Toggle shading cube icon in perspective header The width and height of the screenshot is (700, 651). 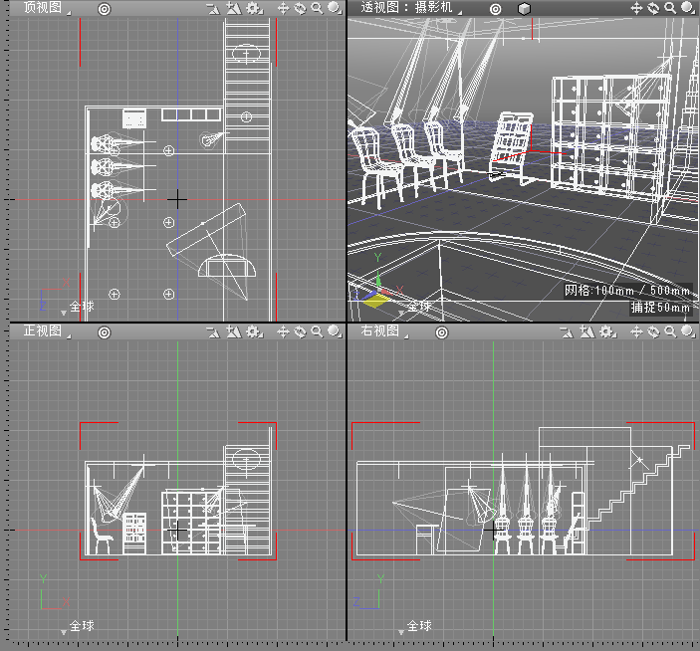(x=525, y=8)
